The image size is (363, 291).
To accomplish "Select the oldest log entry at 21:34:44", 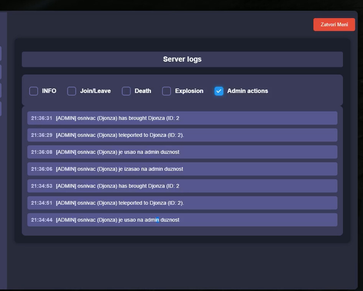I will (x=182, y=220).
